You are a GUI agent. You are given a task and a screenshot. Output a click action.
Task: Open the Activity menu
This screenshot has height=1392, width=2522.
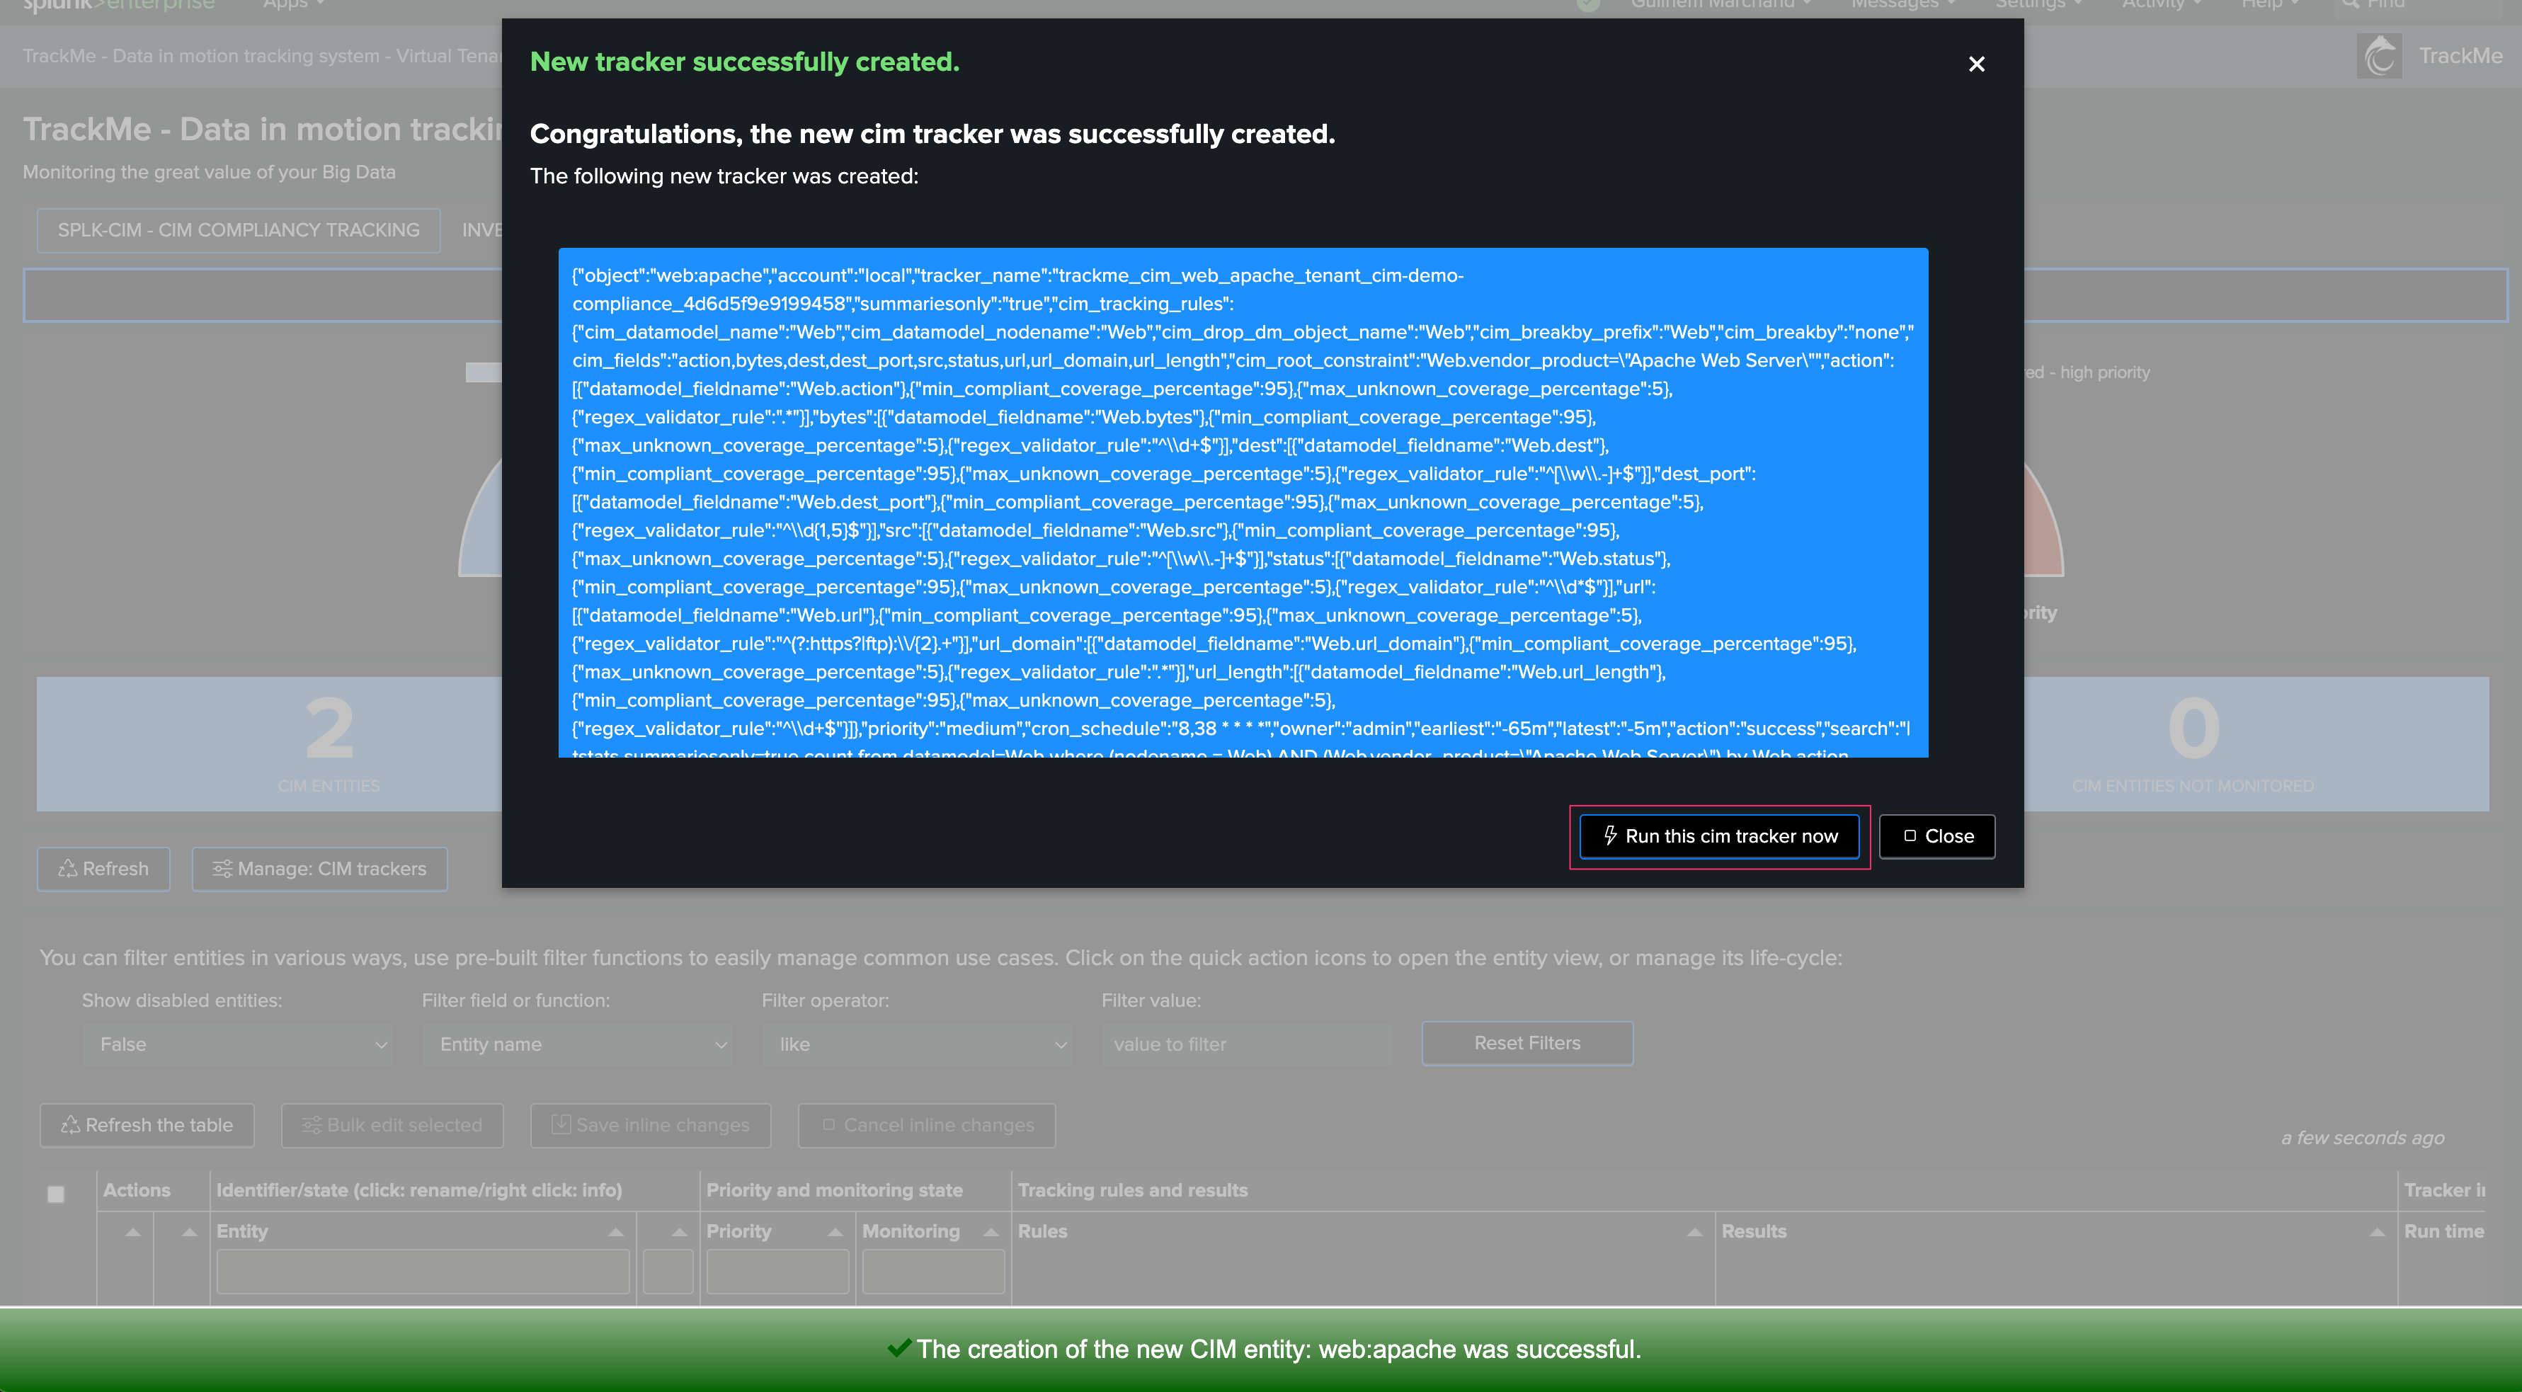point(2161,5)
